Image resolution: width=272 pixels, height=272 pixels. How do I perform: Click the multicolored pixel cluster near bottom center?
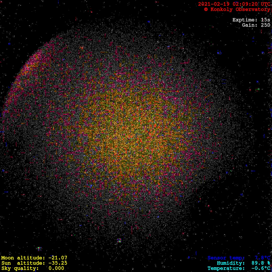(119, 240)
